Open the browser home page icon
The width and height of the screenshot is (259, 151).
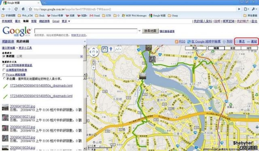23,9
